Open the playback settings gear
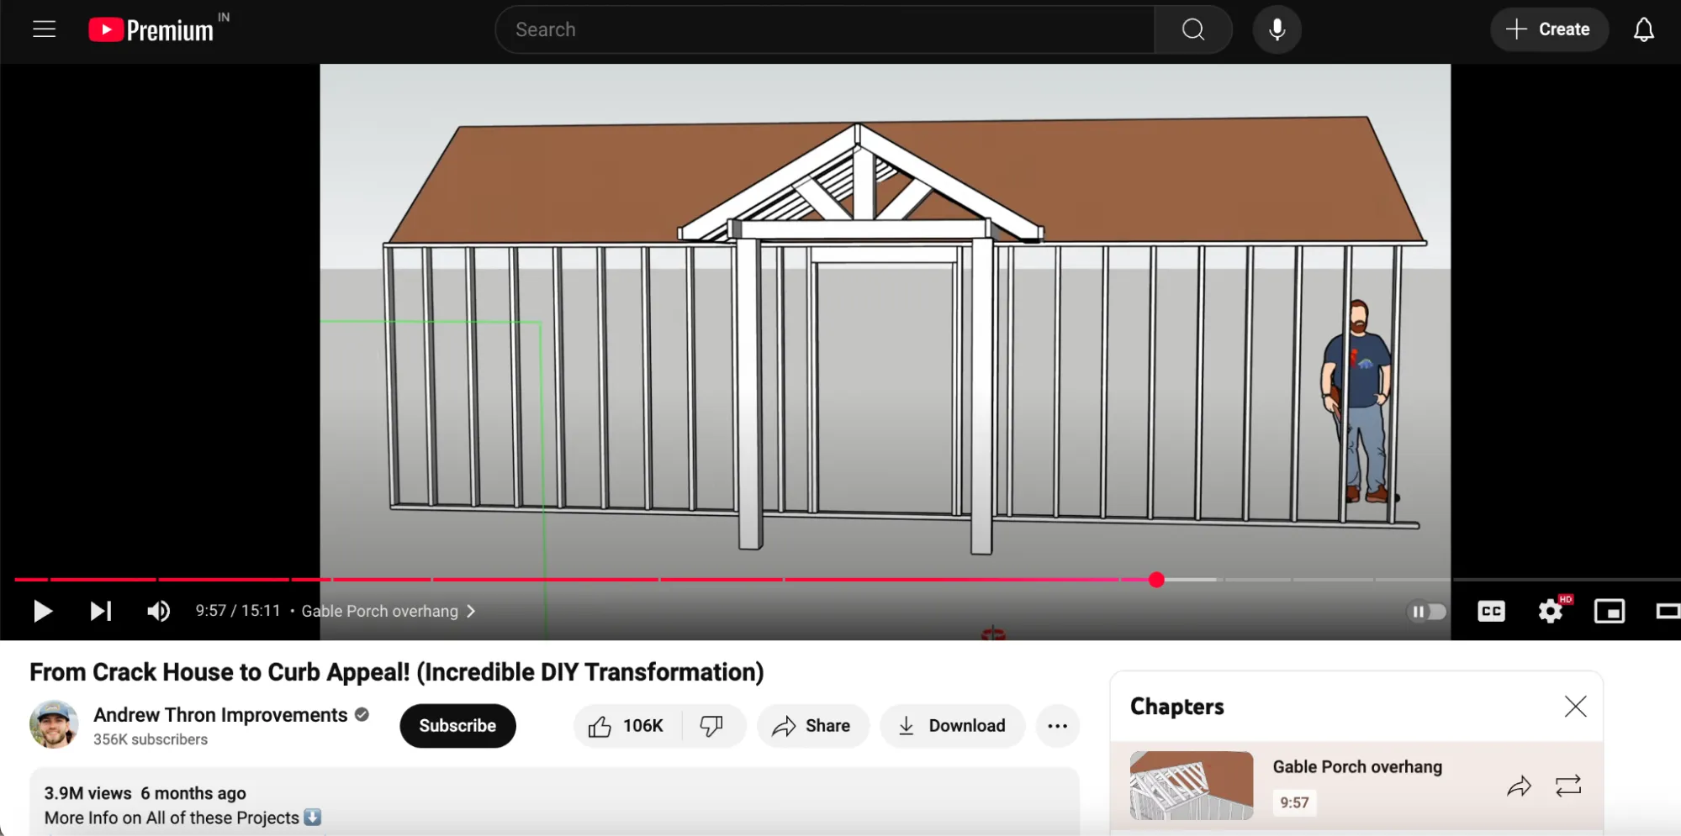Image resolution: width=1681 pixels, height=836 pixels. pyautogui.click(x=1549, y=611)
